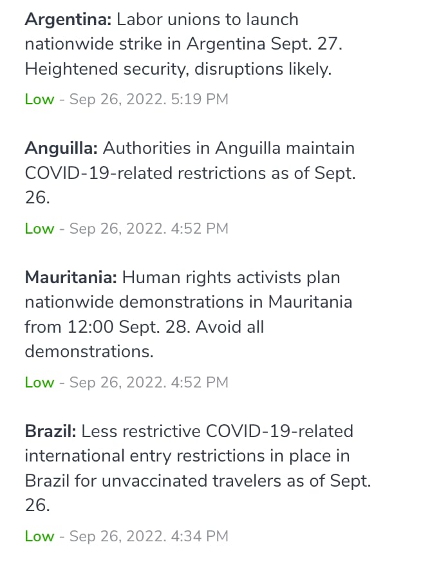This screenshot has width=421, height=569.
Task: Click "Human rights activists plan" headline text
Action: [231, 277]
